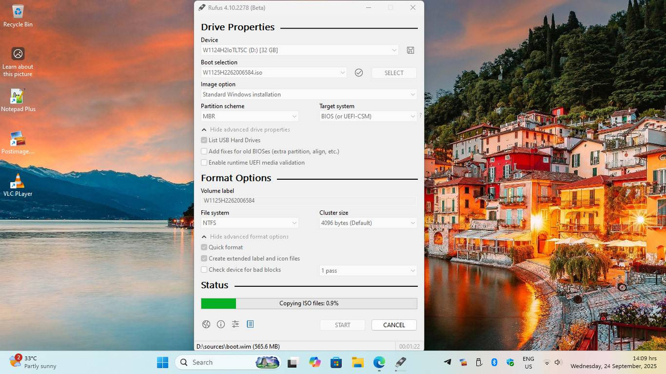Image resolution: width=666 pixels, height=374 pixels.
Task: Click the Bluetooth tray icon
Action: pos(494,362)
